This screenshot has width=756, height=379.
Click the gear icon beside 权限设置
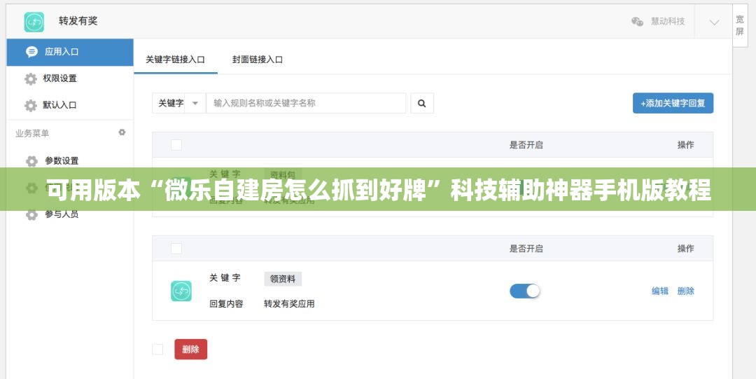click(31, 78)
